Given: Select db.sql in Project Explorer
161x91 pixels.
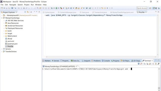Looking at the screenshot, I should pos(10,39).
